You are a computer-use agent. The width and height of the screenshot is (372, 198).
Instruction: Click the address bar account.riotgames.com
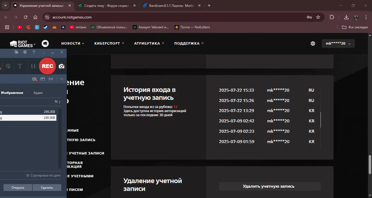[x=72, y=17]
